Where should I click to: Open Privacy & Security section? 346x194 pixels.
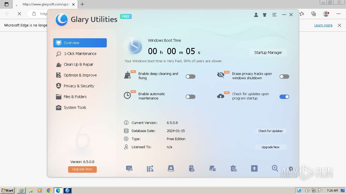[80, 86]
